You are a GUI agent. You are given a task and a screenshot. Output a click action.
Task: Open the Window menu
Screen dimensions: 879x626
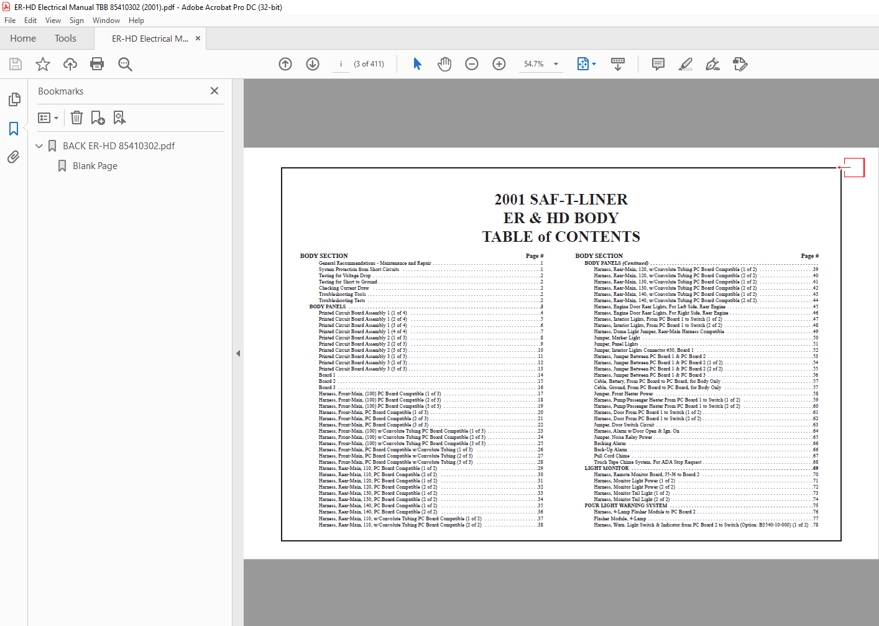[106, 21]
